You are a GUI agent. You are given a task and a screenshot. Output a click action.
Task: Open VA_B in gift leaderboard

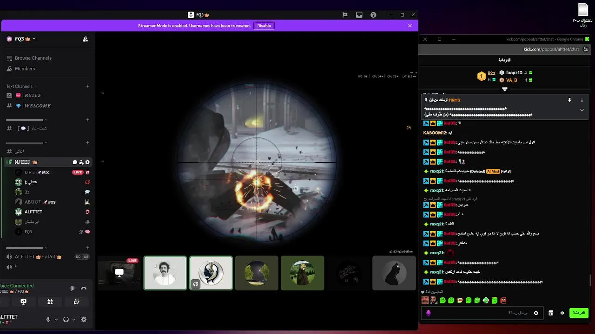(511, 80)
